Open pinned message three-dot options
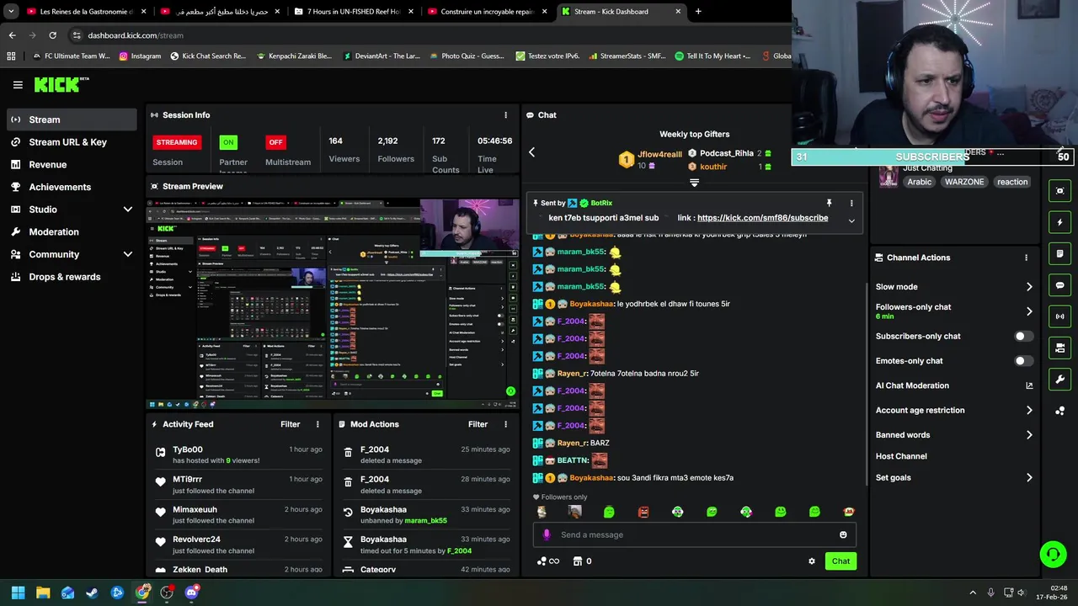Screen dimensions: 1078x606 click(851, 203)
